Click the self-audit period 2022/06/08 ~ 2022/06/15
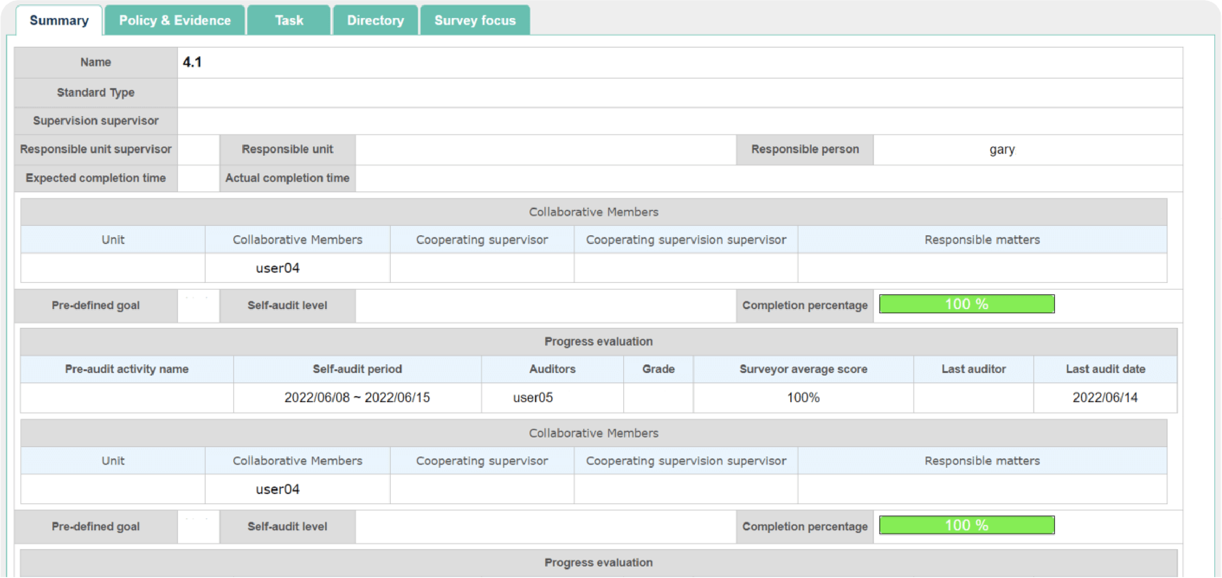 click(x=357, y=398)
